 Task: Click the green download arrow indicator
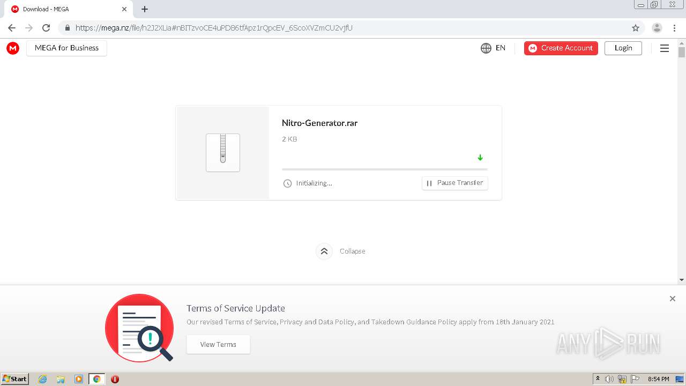(480, 158)
